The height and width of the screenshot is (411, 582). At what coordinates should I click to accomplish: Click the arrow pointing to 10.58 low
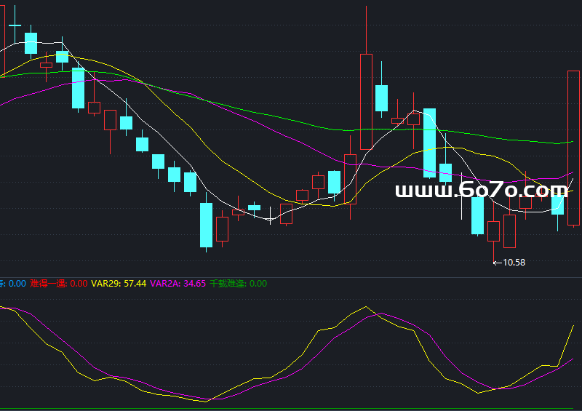click(x=498, y=263)
